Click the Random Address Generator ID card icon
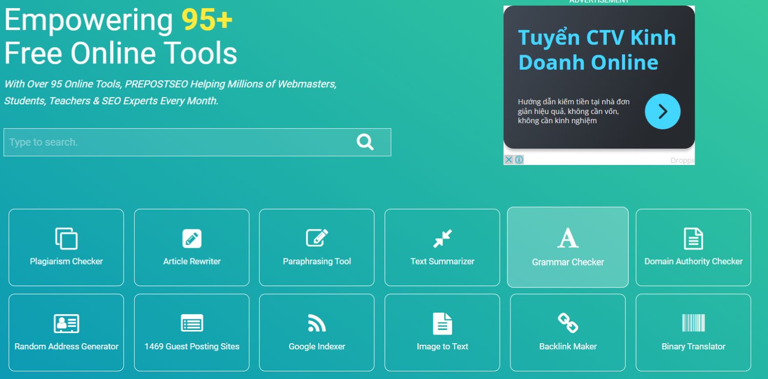768x379 pixels. tap(66, 323)
